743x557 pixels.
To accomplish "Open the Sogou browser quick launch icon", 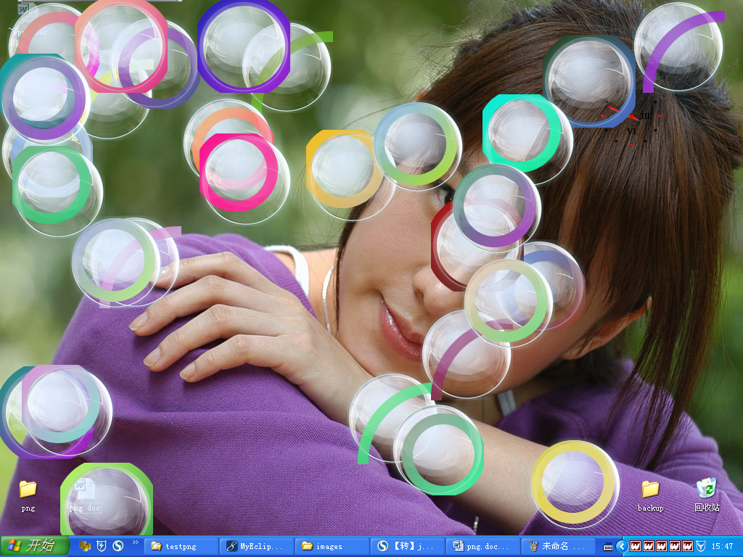I will [118, 546].
